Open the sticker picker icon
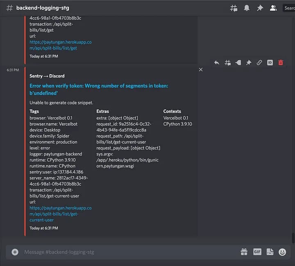This screenshot has height=266, width=295. click(x=270, y=252)
